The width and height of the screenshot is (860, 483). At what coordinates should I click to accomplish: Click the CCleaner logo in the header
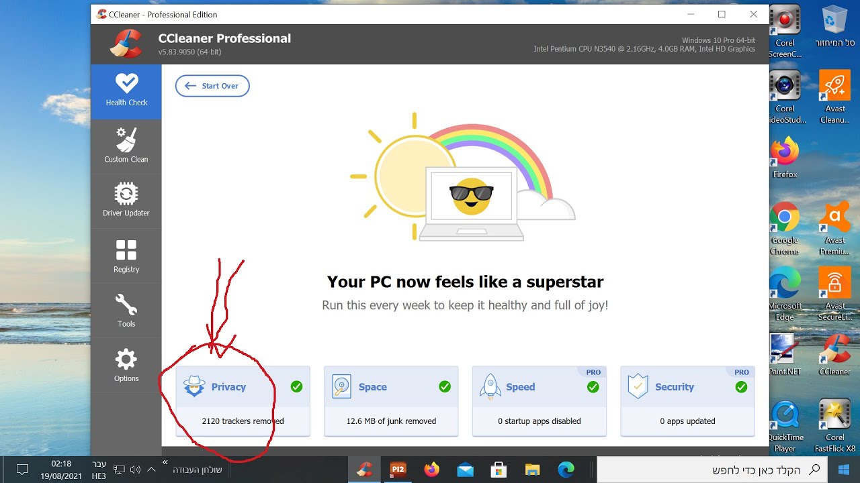pos(126,44)
